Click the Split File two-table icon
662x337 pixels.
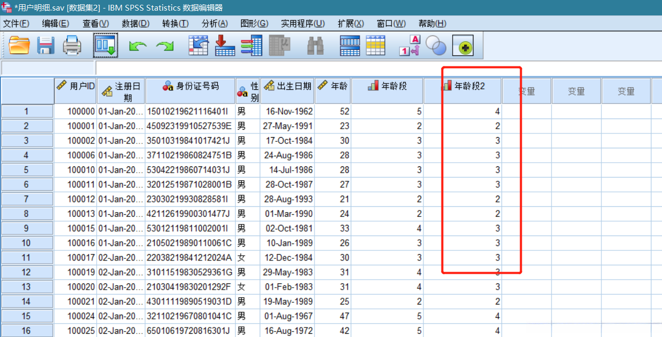point(350,46)
